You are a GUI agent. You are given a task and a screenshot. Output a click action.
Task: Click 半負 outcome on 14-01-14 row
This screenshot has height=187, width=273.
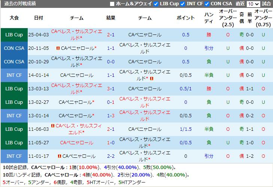click(x=209, y=75)
